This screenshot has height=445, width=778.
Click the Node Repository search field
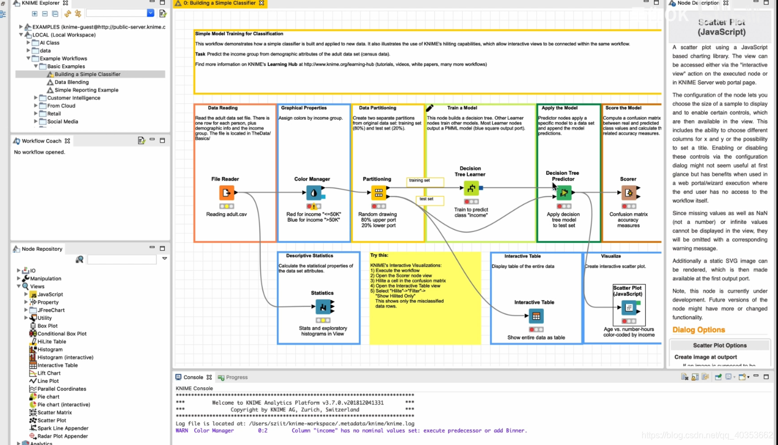122,259
